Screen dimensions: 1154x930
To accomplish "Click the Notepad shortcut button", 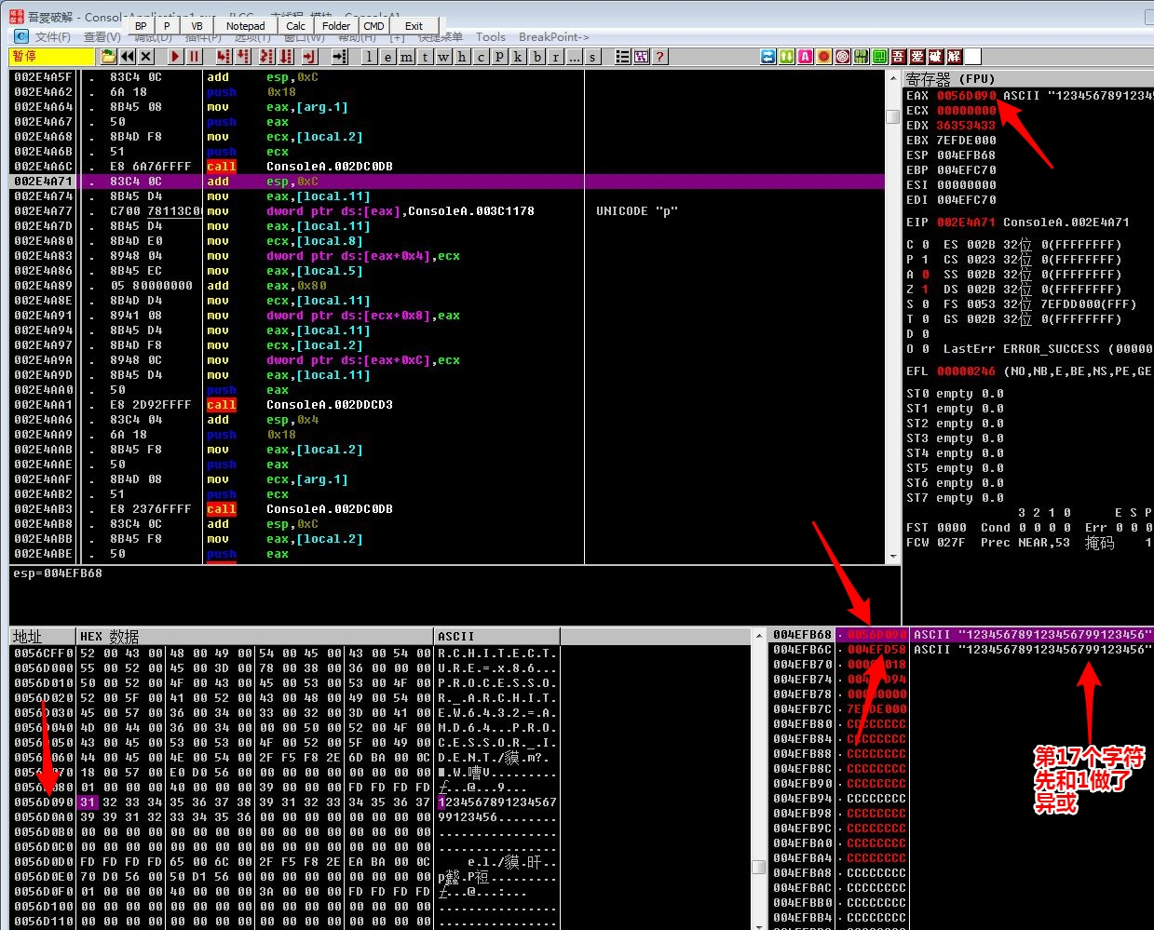I will point(246,26).
